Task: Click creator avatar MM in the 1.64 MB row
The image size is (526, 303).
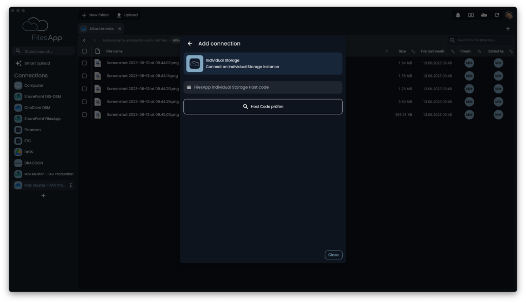Action: click(x=469, y=63)
